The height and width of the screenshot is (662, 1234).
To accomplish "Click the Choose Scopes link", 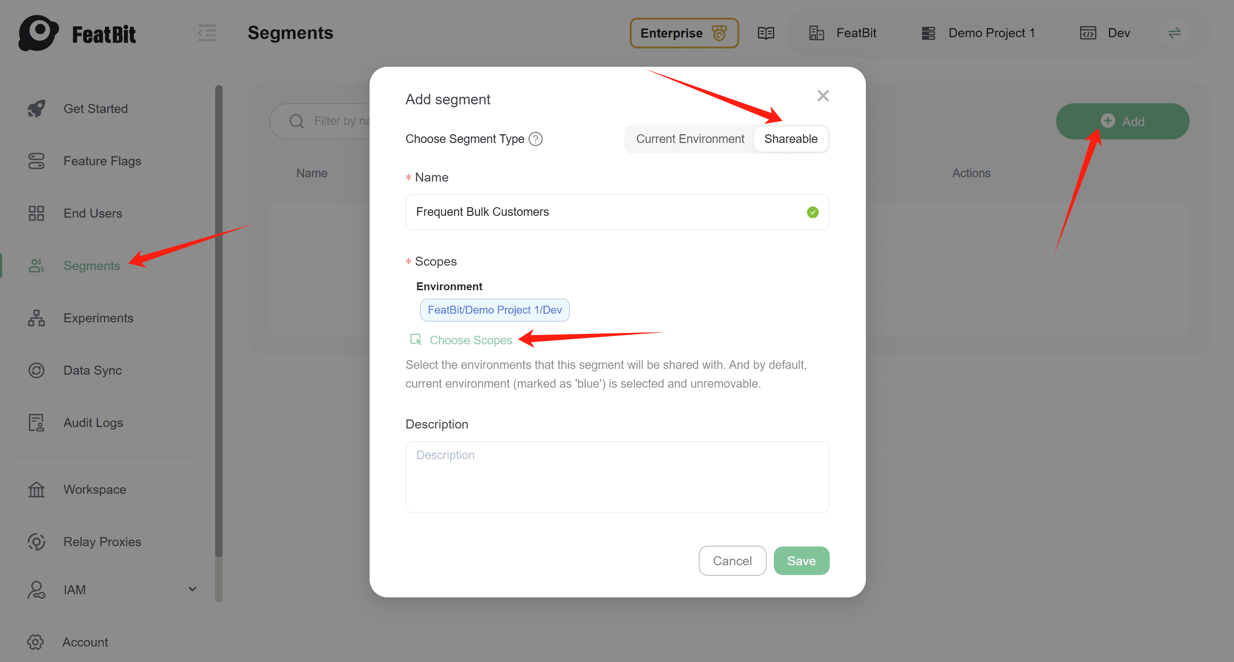I will point(471,340).
